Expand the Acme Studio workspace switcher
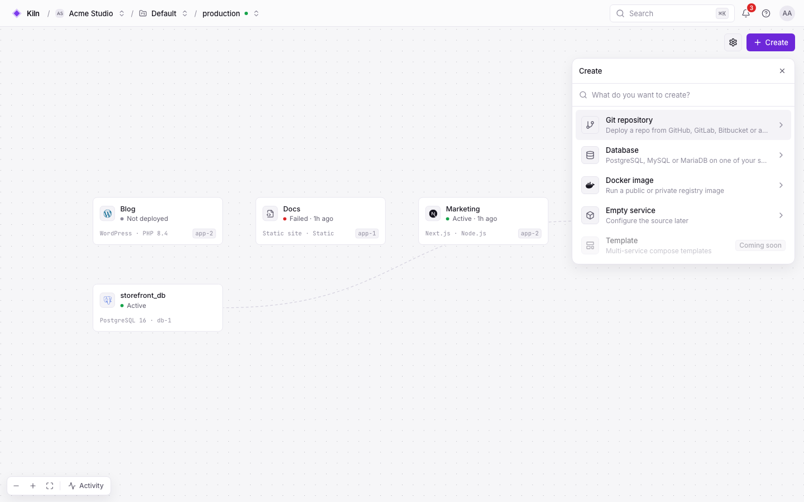This screenshot has height=502, width=804. click(121, 13)
